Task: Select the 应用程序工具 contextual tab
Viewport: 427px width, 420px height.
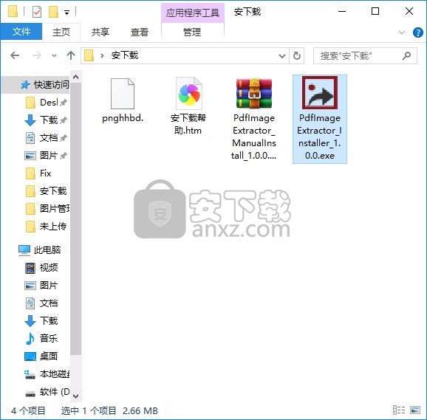Action: 193,13
